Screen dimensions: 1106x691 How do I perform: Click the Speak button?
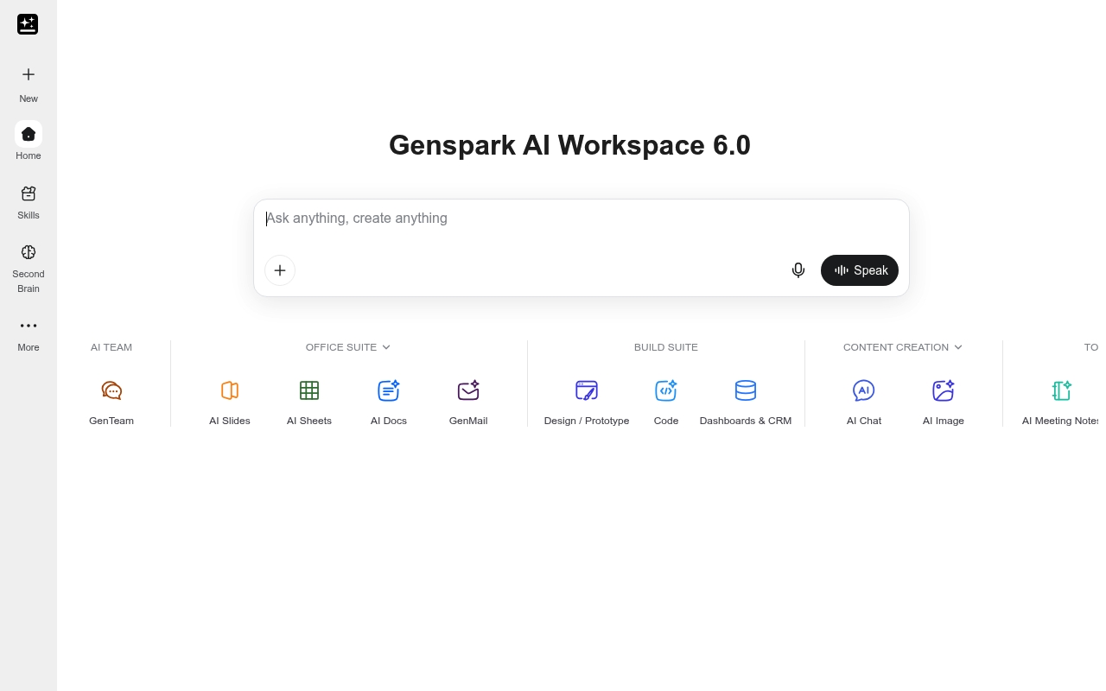pyautogui.click(x=860, y=270)
